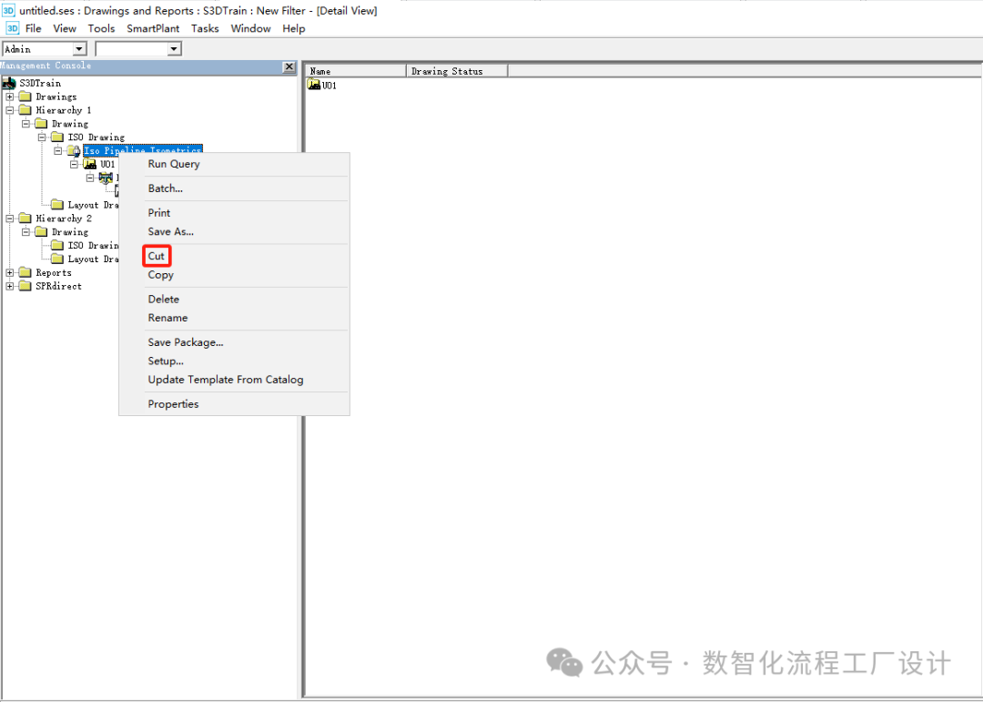Open the Help menu

(x=293, y=28)
